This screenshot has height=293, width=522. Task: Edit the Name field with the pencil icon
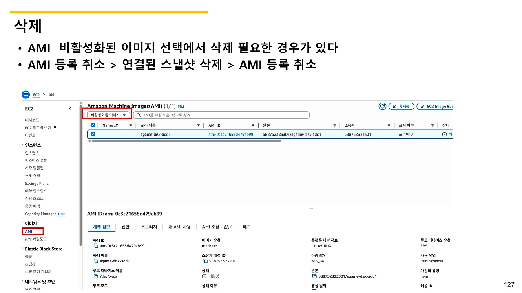(x=116, y=125)
